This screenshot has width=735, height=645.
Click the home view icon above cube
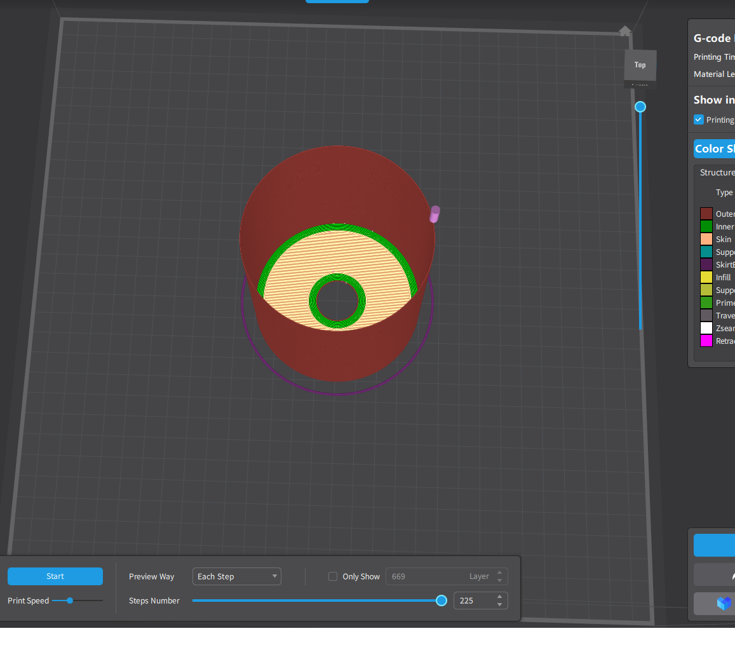625,31
